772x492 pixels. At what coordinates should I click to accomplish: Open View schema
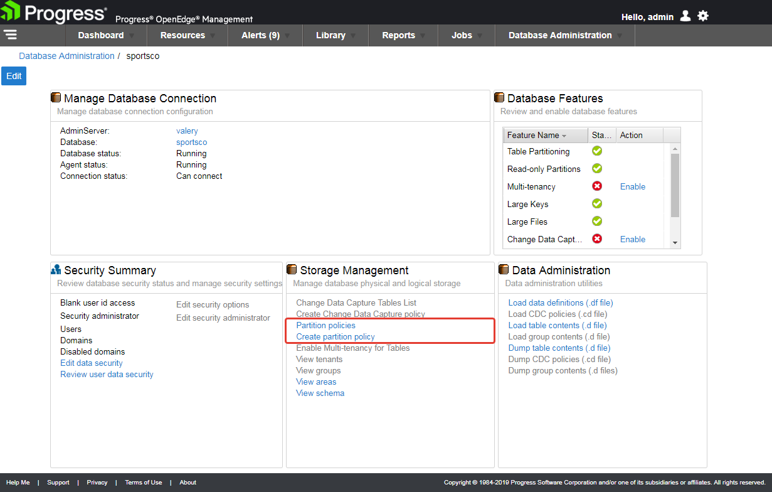tap(320, 393)
